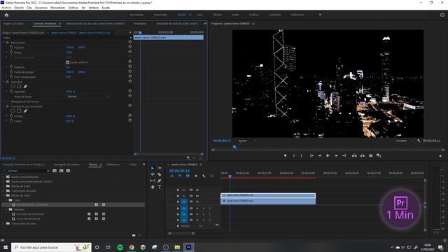
Task: Step forward one frame in Program monitor
Action: tap(336, 155)
